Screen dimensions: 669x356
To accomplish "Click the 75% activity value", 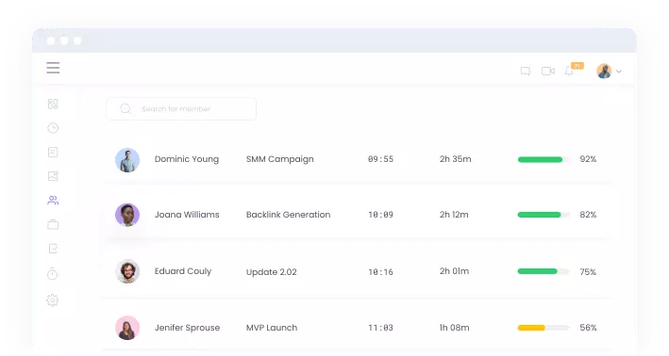I will 588,272.
